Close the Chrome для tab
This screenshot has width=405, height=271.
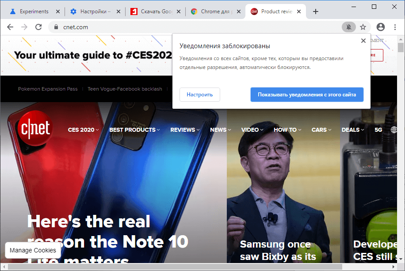tap(239, 11)
